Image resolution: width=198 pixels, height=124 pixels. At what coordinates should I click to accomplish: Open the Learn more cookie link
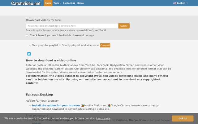pyautogui.click(x=103, y=118)
